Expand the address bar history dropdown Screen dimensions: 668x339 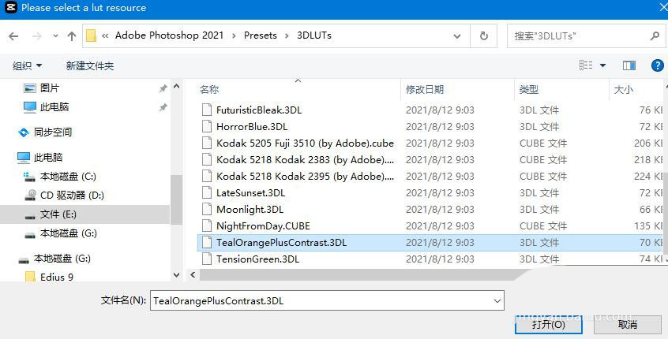pyautogui.click(x=456, y=35)
